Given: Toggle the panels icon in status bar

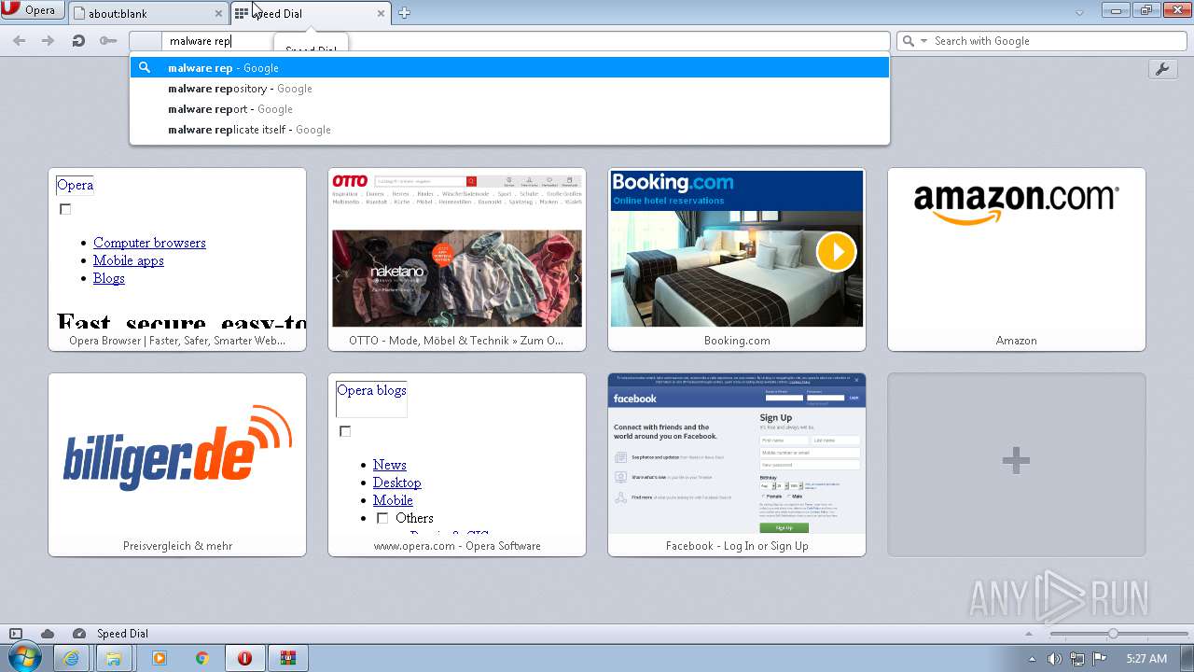Looking at the screenshot, I should click(x=16, y=634).
